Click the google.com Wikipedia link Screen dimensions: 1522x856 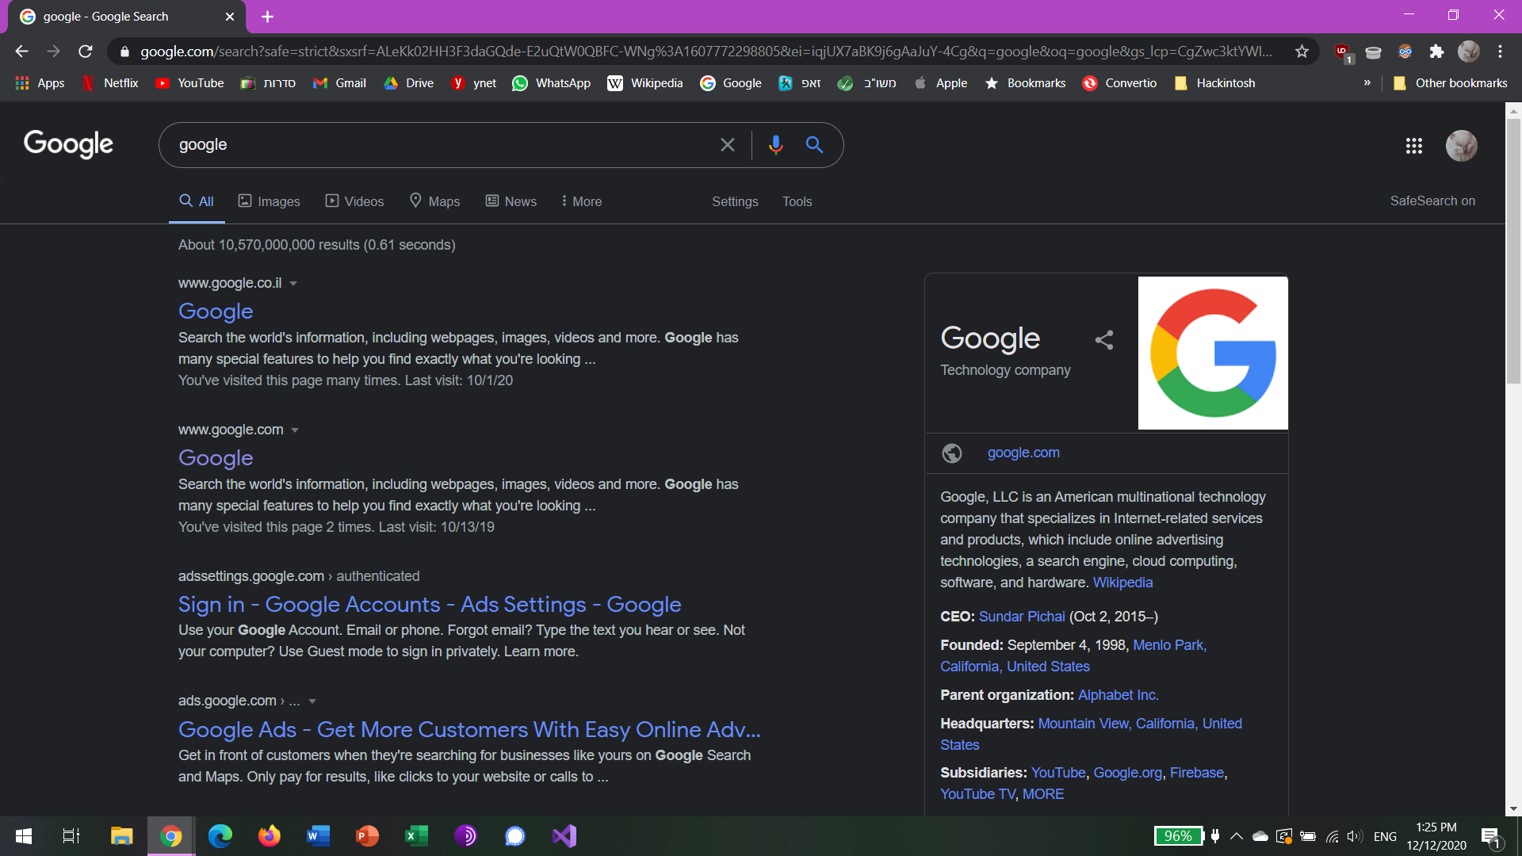[1122, 583]
